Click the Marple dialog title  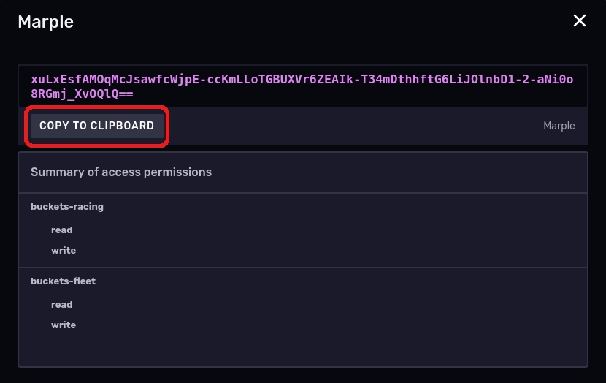click(45, 22)
